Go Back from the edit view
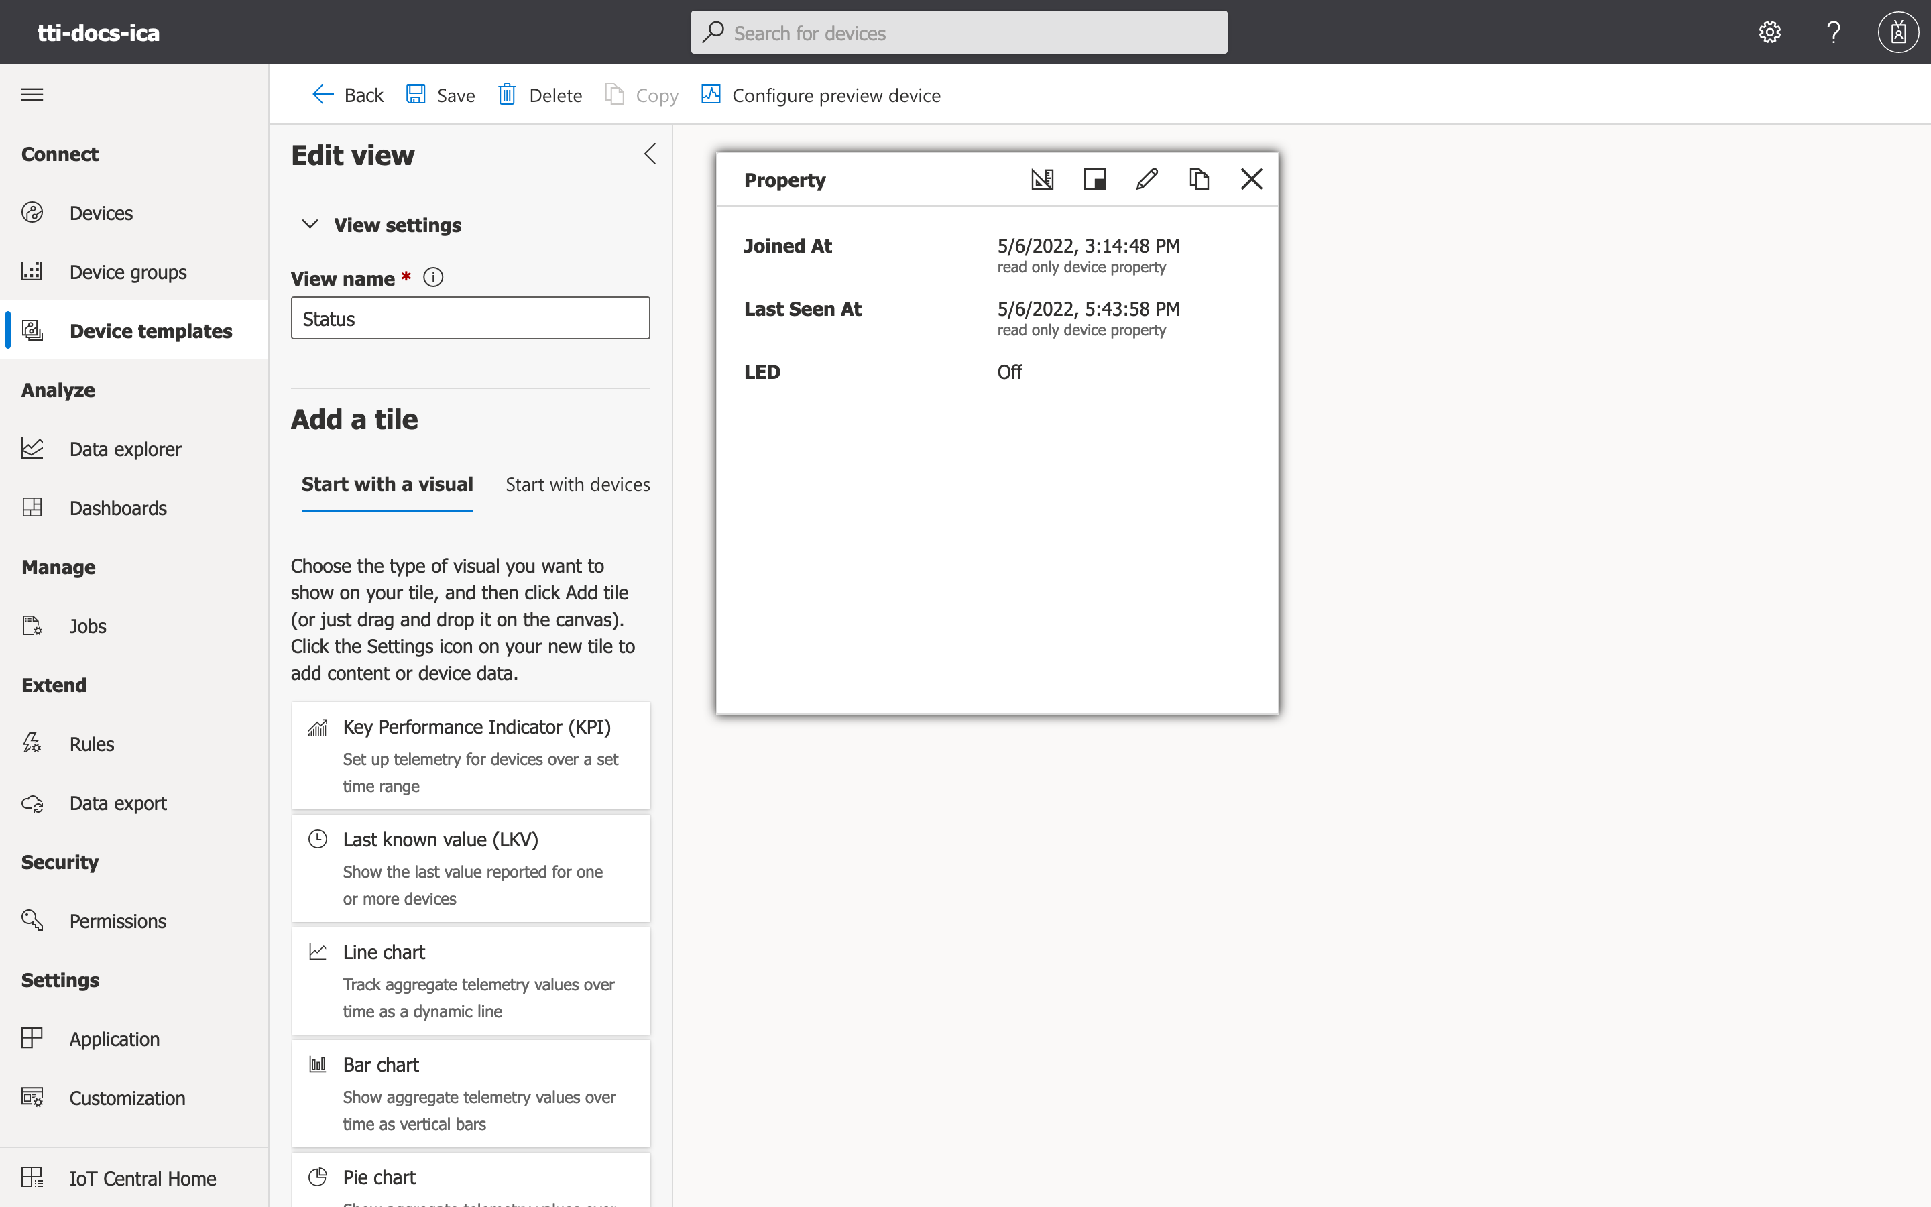The height and width of the screenshot is (1207, 1931). (x=348, y=95)
